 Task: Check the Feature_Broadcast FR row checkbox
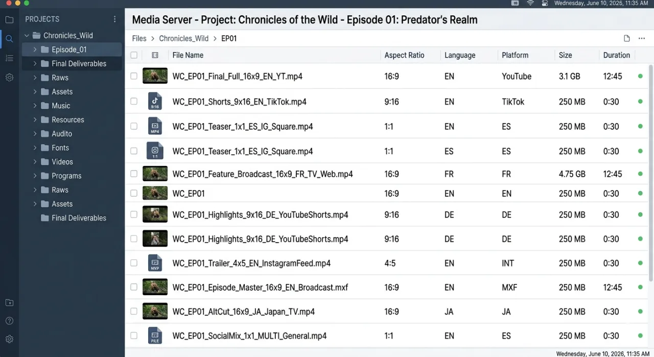134,174
